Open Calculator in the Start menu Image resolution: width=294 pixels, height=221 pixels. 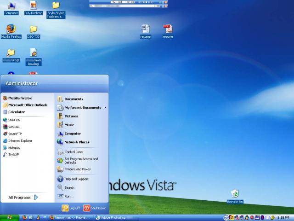click(x=14, y=112)
